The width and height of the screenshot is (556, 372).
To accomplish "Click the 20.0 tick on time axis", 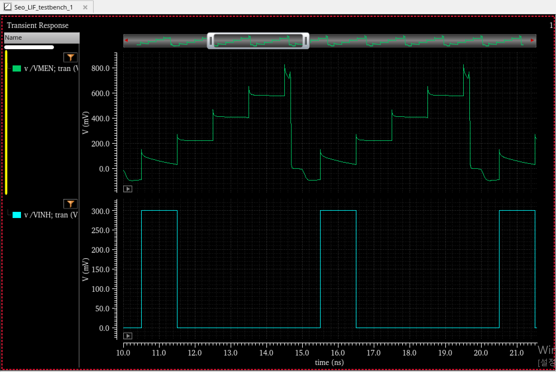I will 481,353.
